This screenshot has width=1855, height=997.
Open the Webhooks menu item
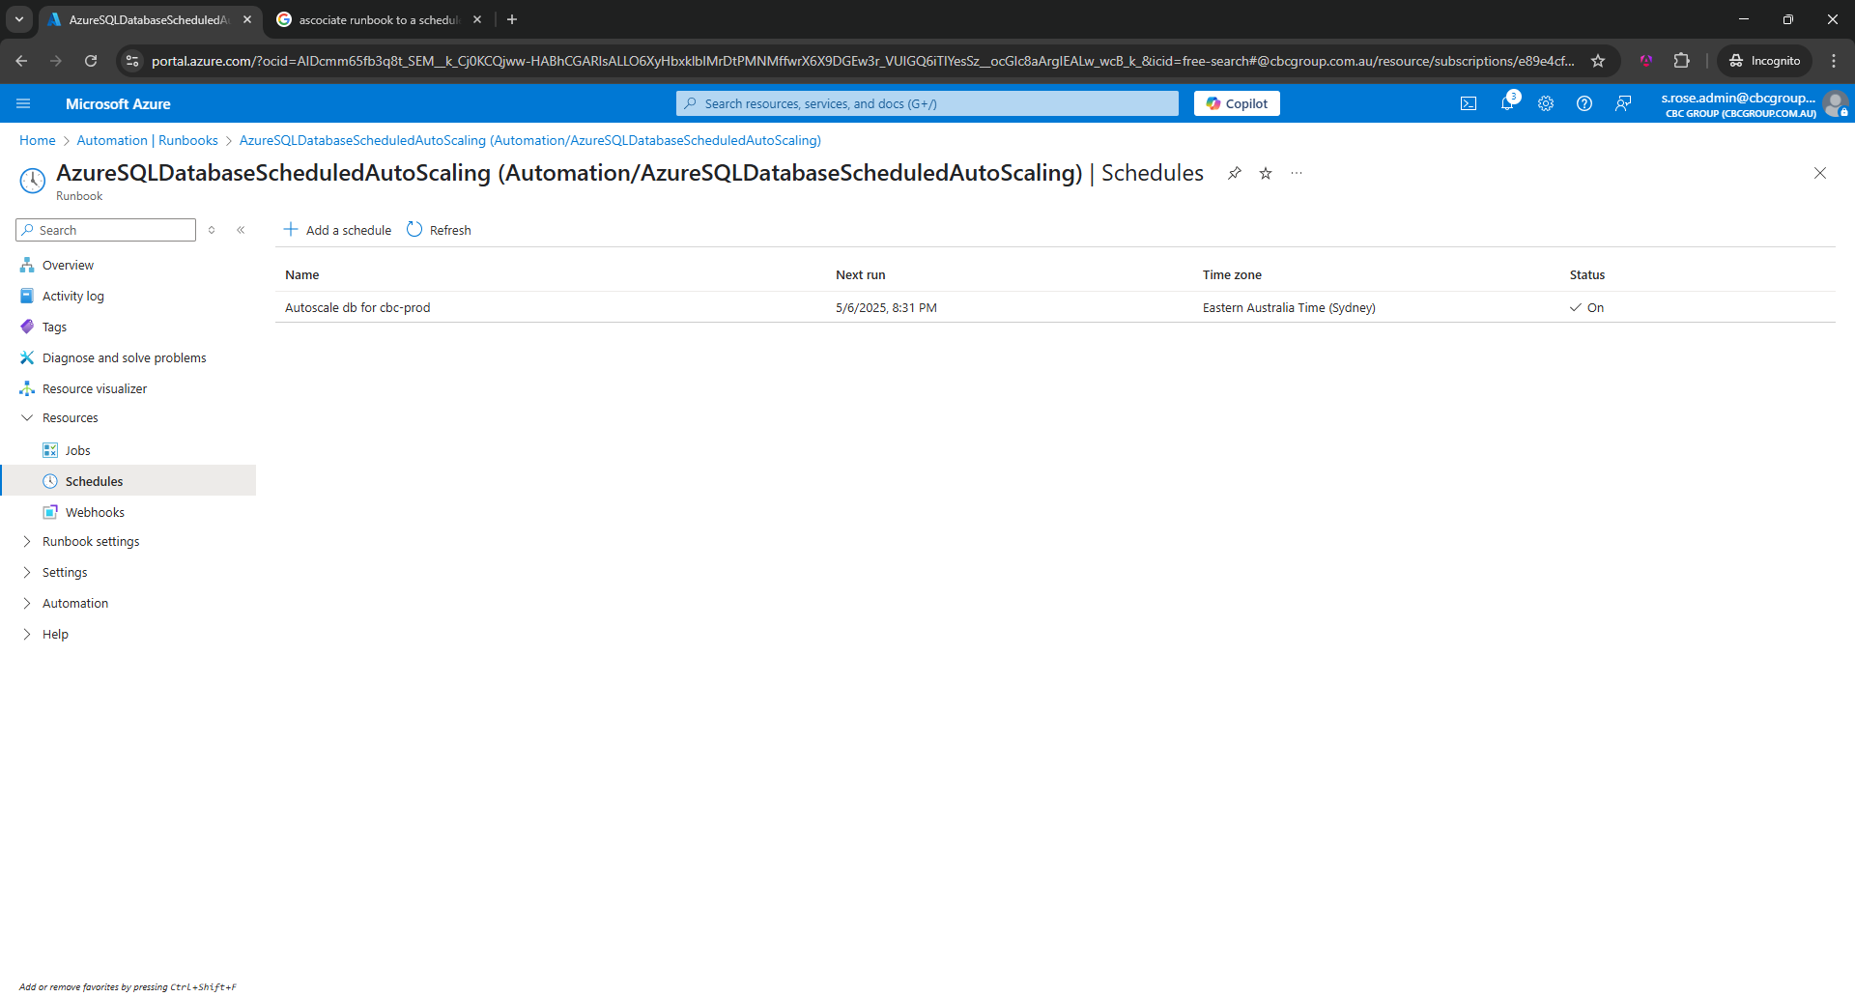95,512
